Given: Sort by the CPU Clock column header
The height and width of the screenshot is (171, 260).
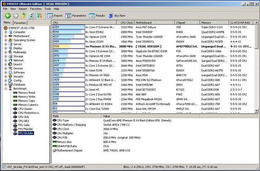Looking at the screenshot, I should click(125, 22).
